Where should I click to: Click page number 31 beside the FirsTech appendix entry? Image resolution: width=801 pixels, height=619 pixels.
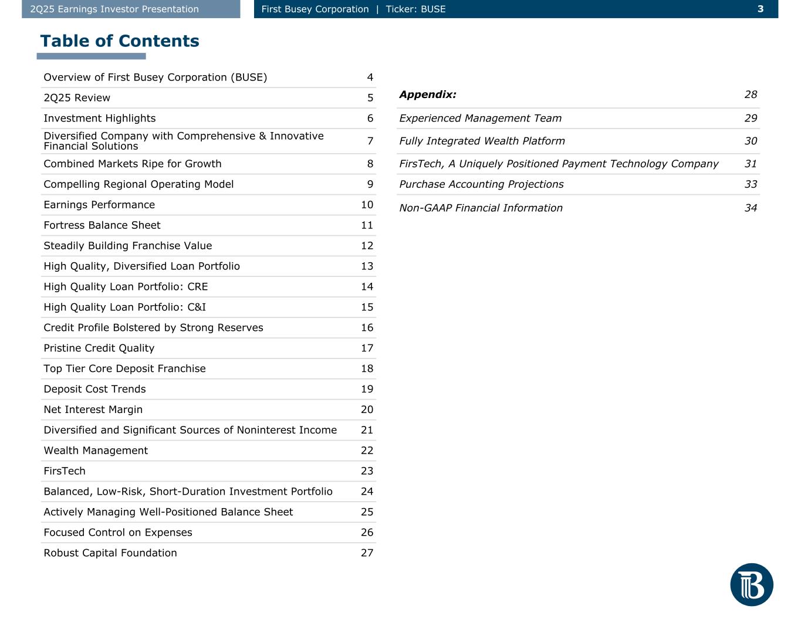(751, 164)
